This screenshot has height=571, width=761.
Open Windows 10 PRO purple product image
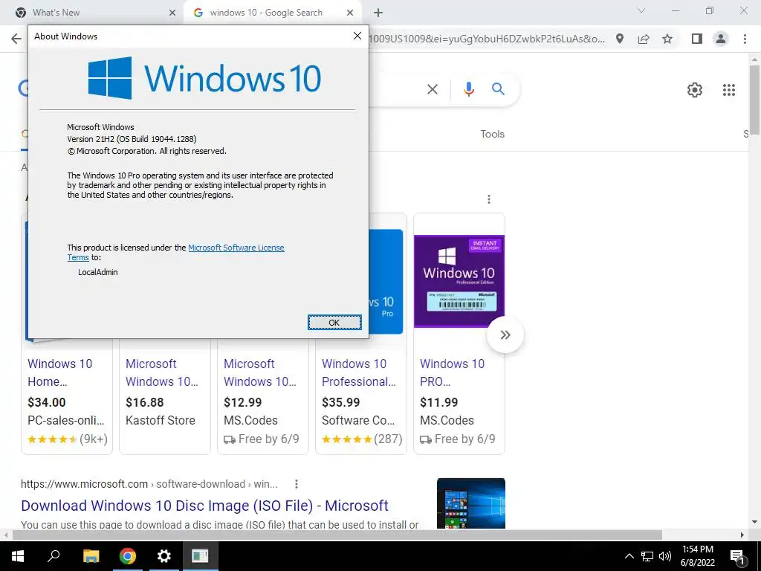tap(459, 281)
